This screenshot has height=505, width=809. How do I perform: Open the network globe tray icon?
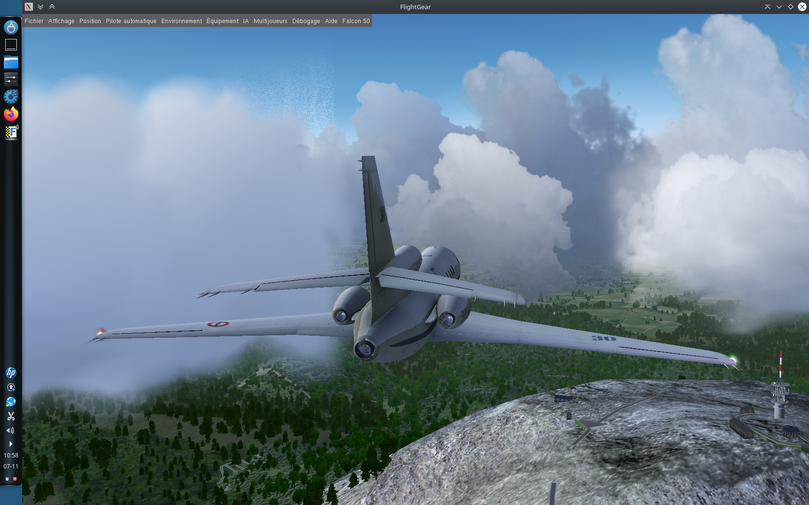coord(11,402)
